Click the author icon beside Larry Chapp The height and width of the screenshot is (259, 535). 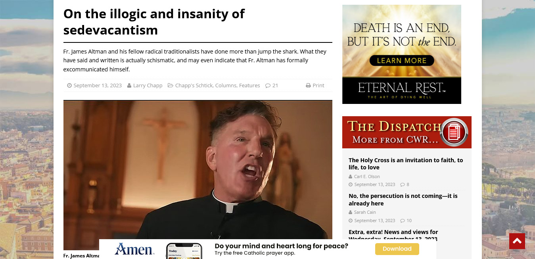(129, 85)
